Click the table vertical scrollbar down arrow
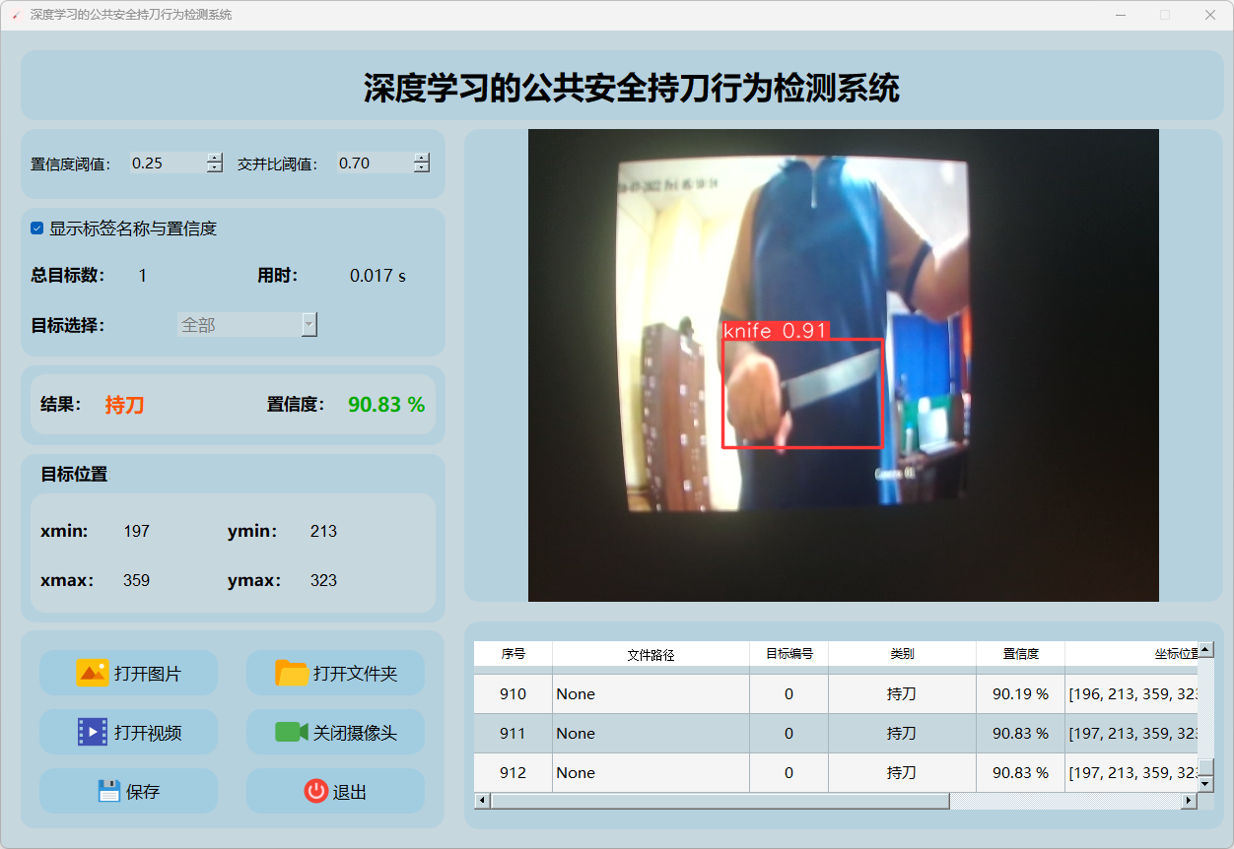Image resolution: width=1234 pixels, height=849 pixels. coord(1205,784)
